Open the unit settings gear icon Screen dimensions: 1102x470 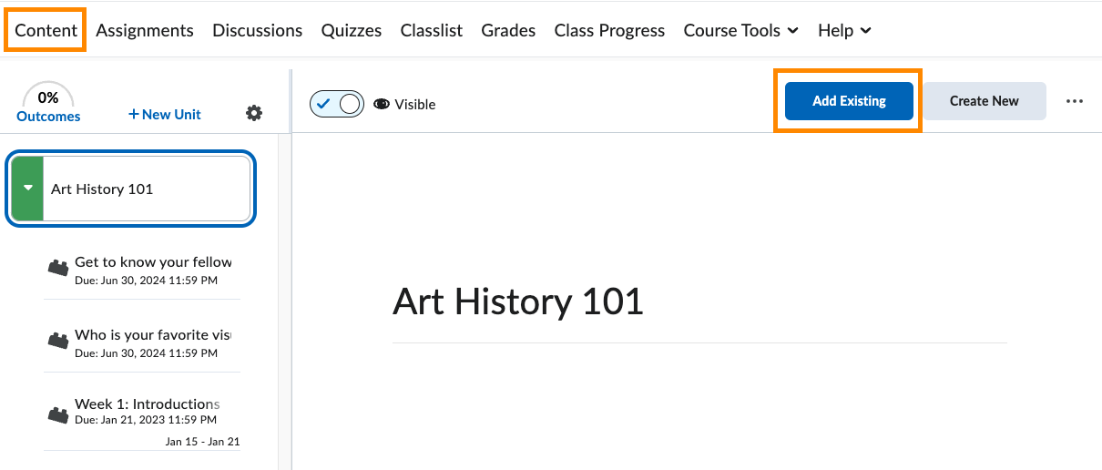(x=254, y=114)
